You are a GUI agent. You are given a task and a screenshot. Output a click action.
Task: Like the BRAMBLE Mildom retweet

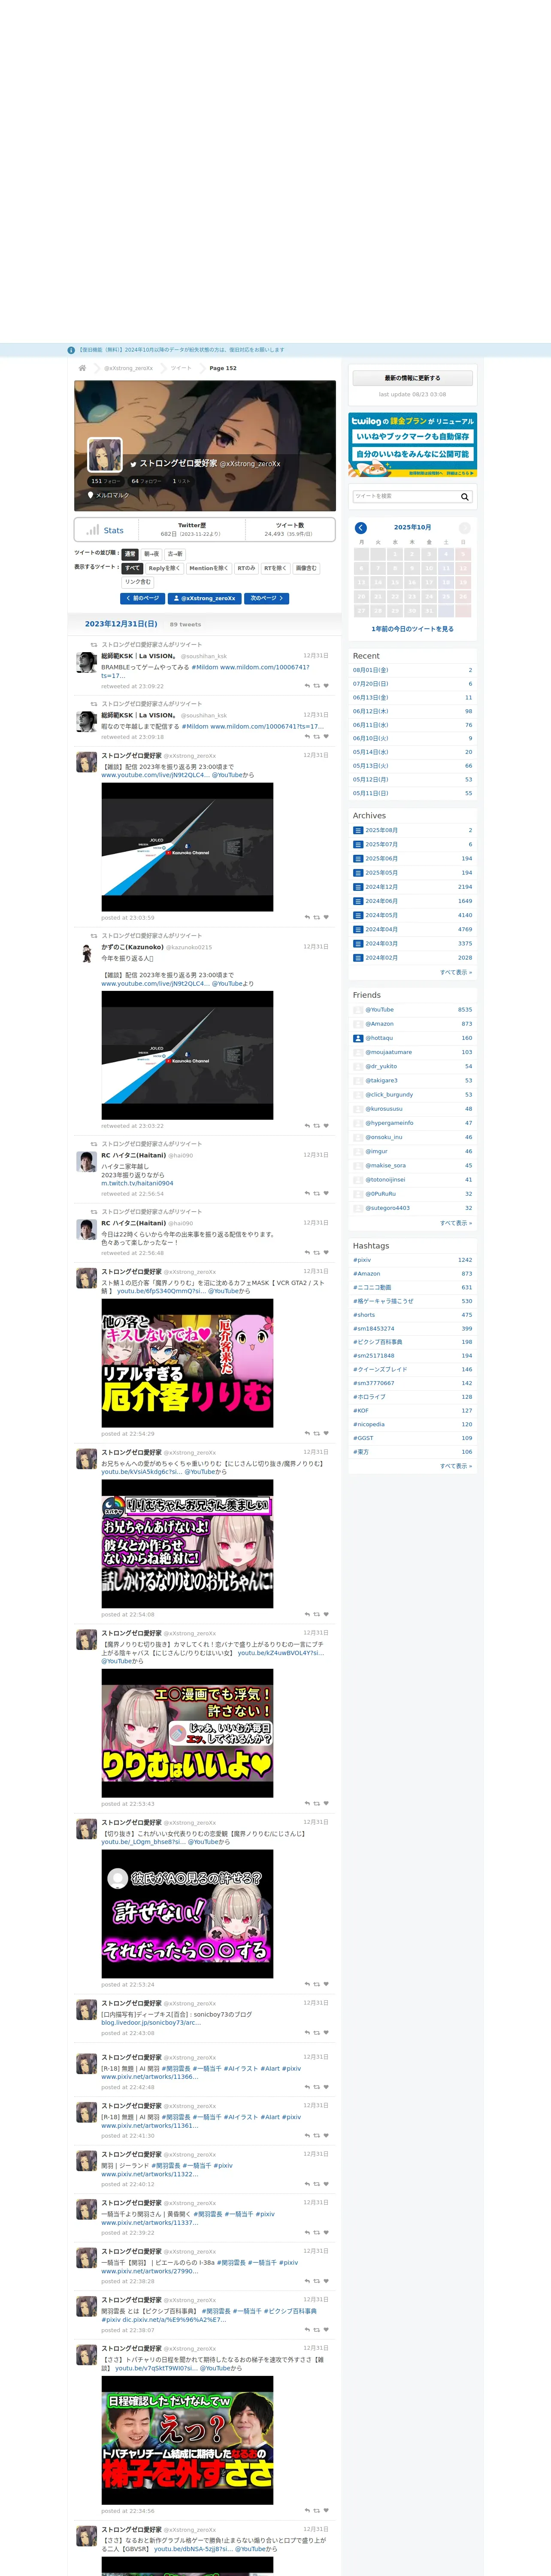[x=326, y=686]
